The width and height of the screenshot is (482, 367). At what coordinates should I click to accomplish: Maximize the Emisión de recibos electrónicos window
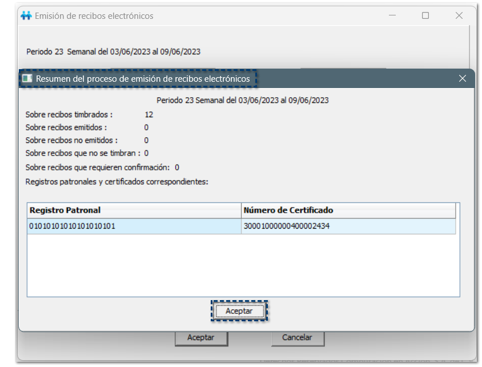[425, 16]
